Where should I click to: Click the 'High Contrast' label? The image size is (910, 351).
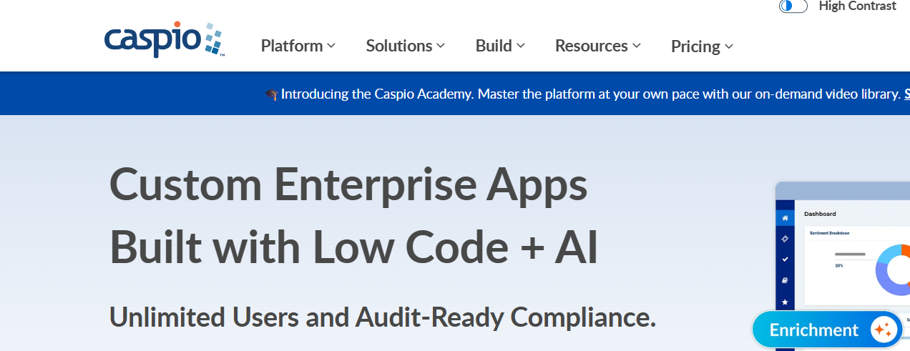coord(857,6)
